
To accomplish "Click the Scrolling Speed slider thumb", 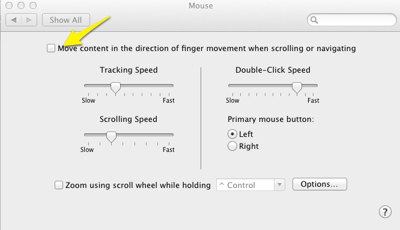I will (111, 137).
